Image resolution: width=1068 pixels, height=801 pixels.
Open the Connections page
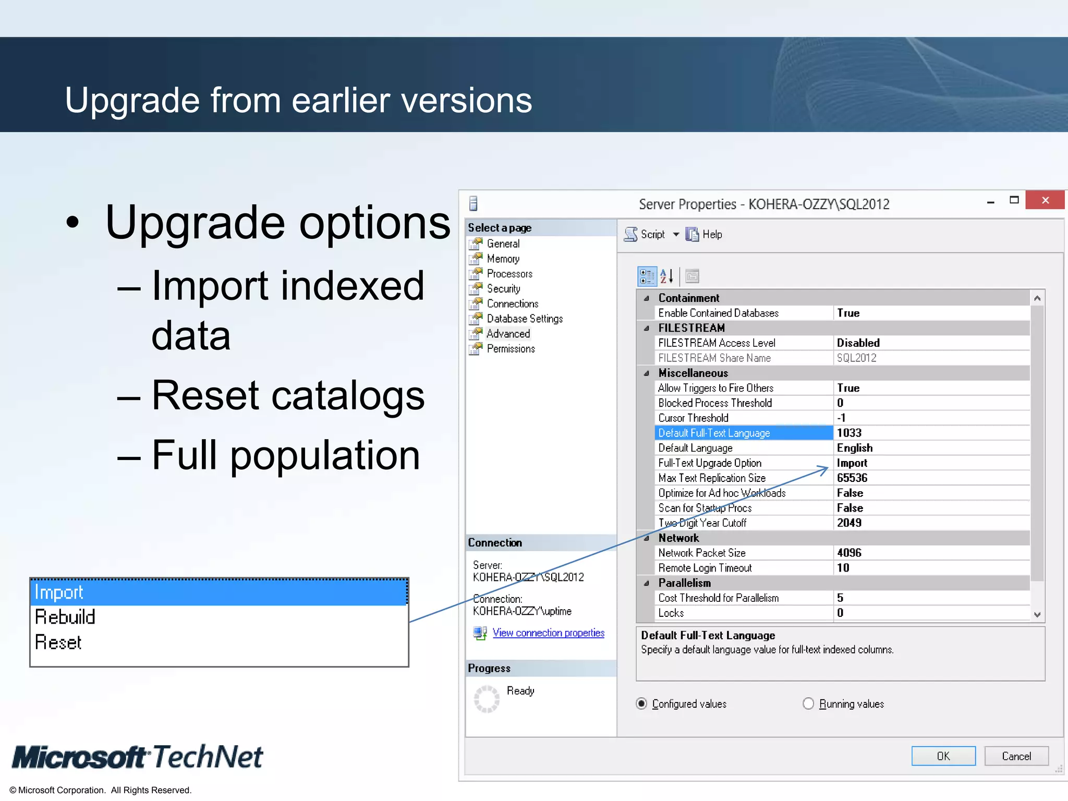[x=513, y=304]
